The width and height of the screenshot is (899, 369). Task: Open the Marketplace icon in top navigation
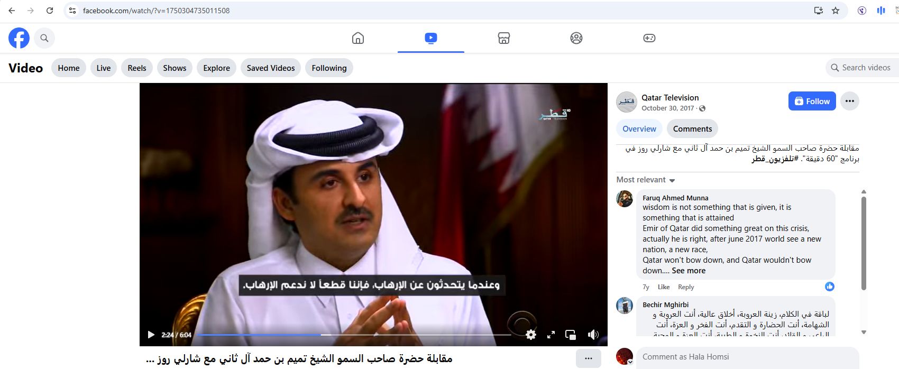(503, 38)
